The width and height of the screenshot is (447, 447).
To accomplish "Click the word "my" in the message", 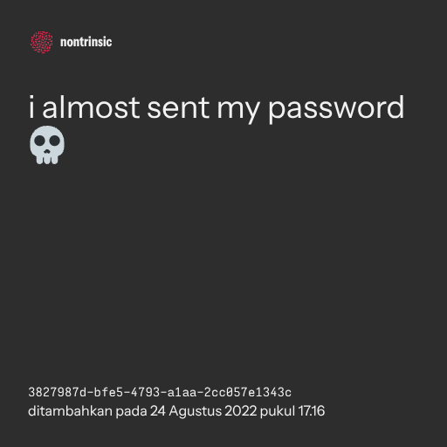I will point(238,111).
